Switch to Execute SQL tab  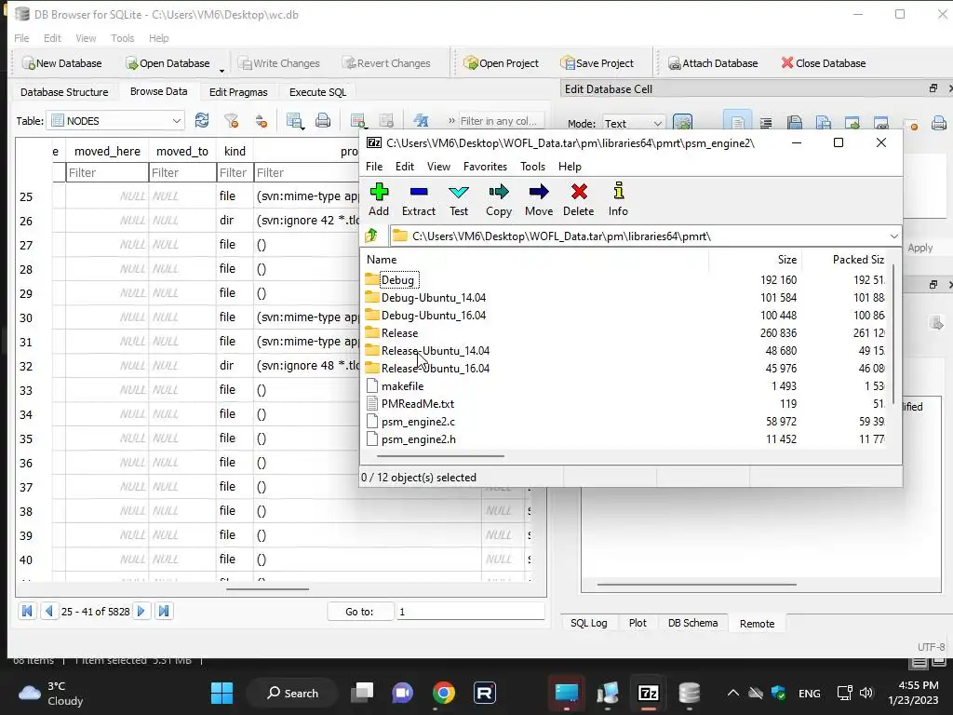point(317,92)
